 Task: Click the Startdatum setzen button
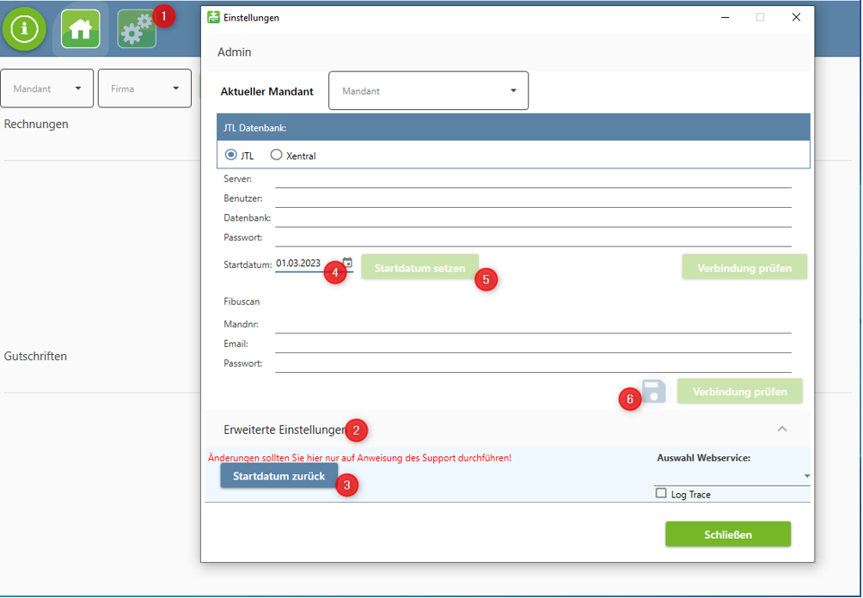tap(419, 268)
